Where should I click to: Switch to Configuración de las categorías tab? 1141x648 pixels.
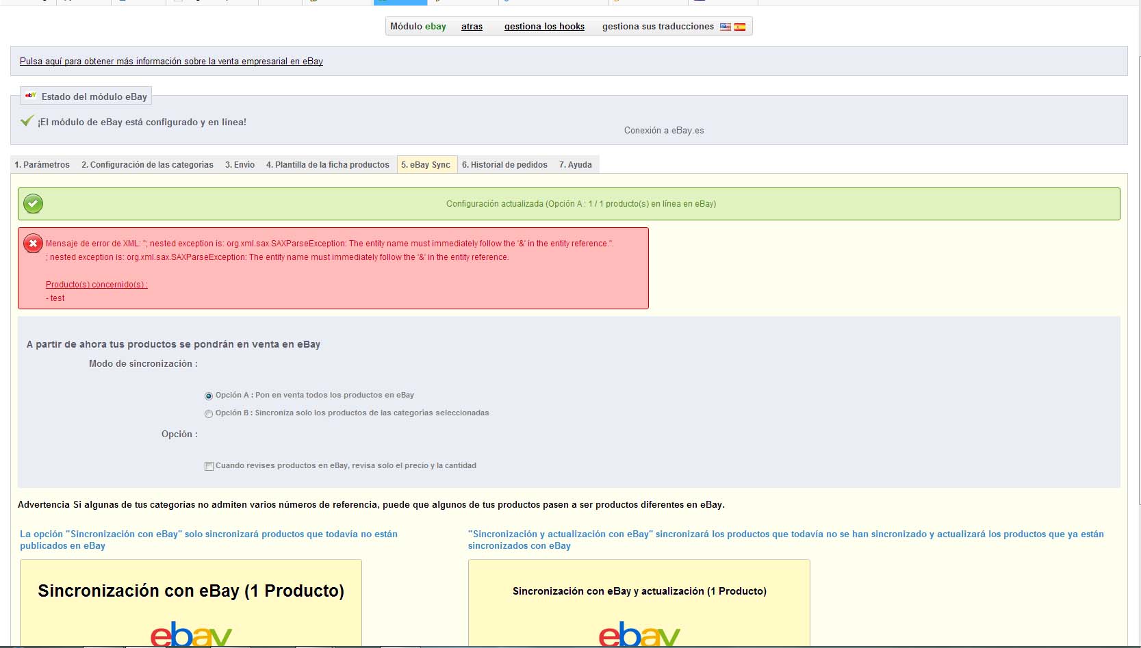point(147,165)
